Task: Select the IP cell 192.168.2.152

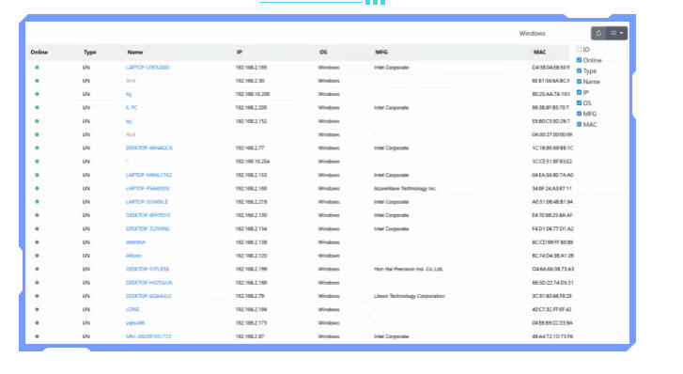Action: 252,121
